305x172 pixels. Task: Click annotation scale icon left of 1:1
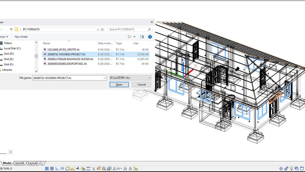(114, 168)
